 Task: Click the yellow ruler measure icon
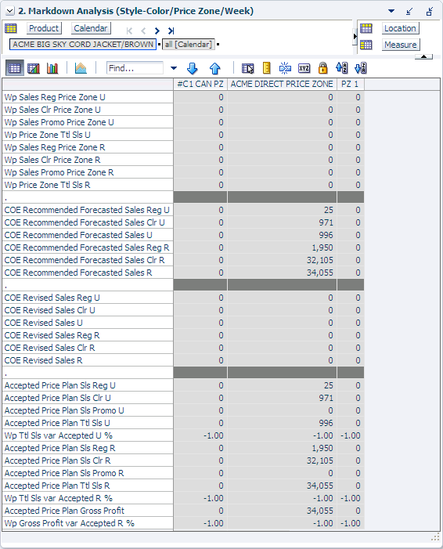pos(267,68)
